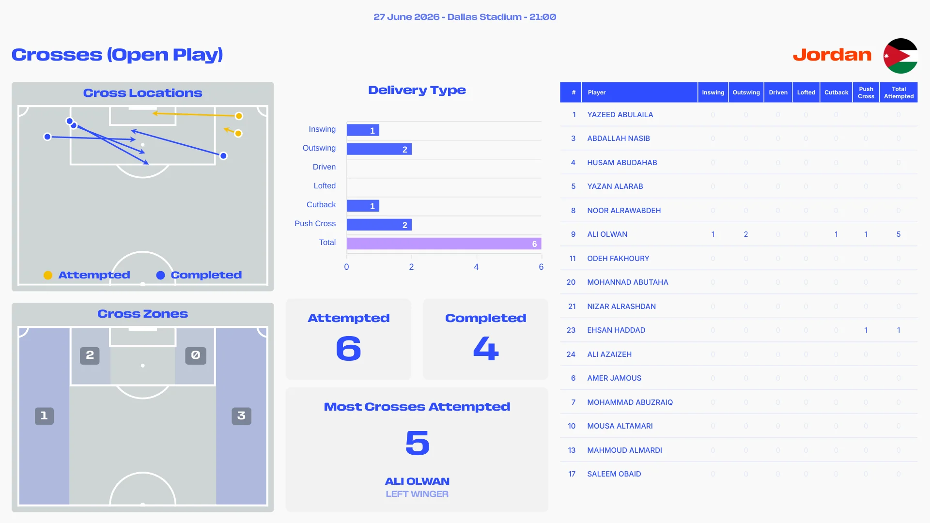930x523 pixels.
Task: Click the Outswing delivery bar
Action: click(x=379, y=149)
